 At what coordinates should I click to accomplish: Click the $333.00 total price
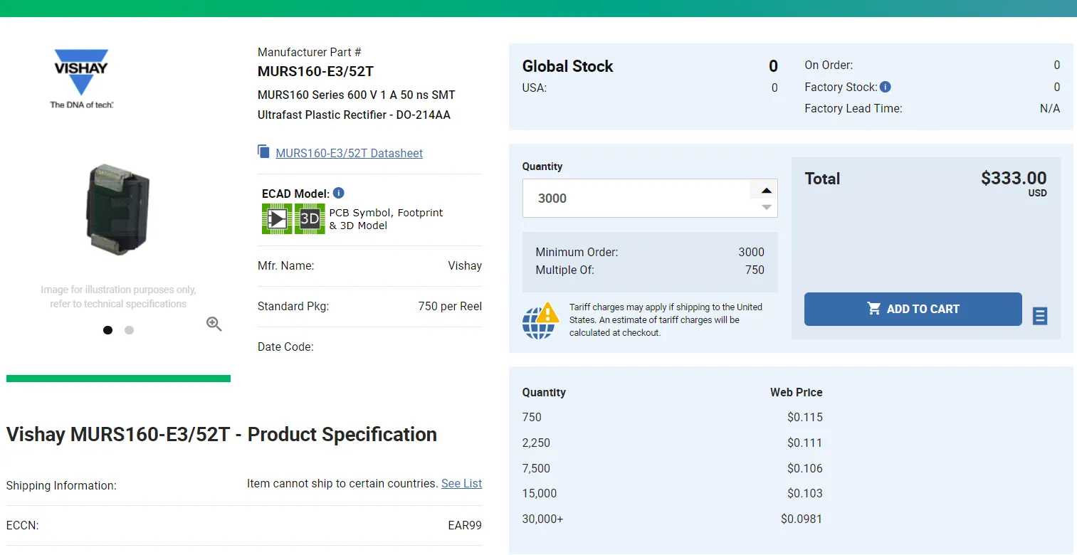point(1014,178)
